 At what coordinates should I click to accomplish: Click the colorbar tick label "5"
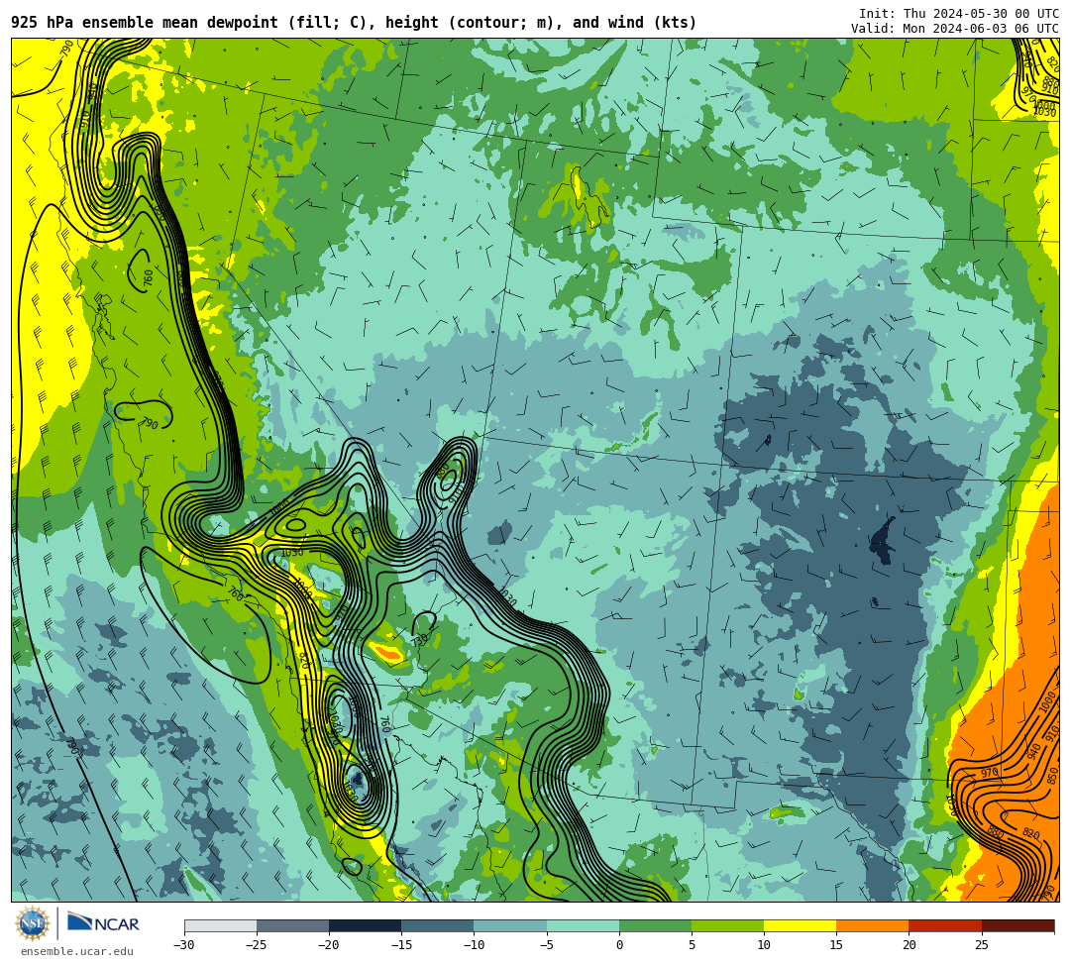(692, 945)
